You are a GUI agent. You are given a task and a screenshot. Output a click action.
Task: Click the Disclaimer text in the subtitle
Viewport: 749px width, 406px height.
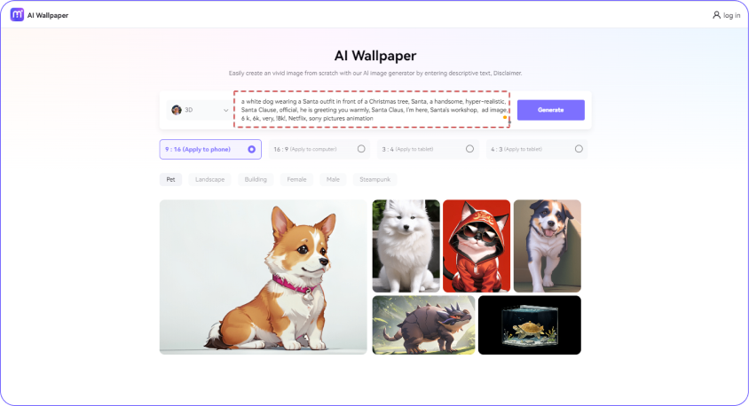coord(508,74)
